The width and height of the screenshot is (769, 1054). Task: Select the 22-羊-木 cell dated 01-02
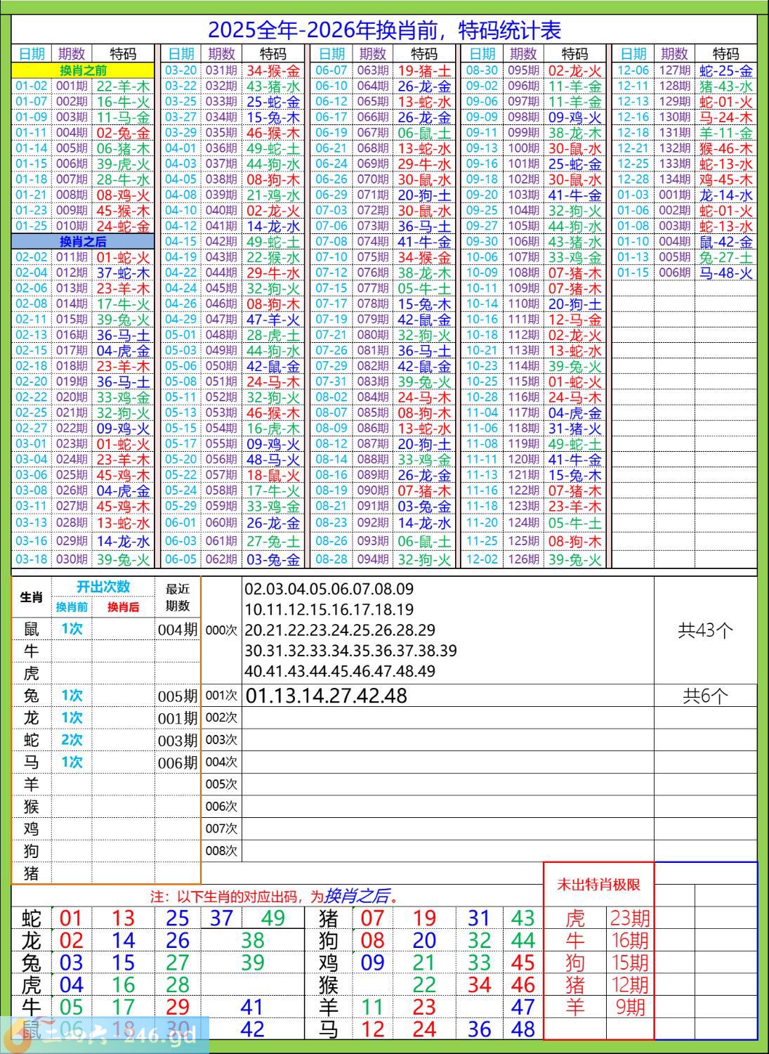(123, 86)
